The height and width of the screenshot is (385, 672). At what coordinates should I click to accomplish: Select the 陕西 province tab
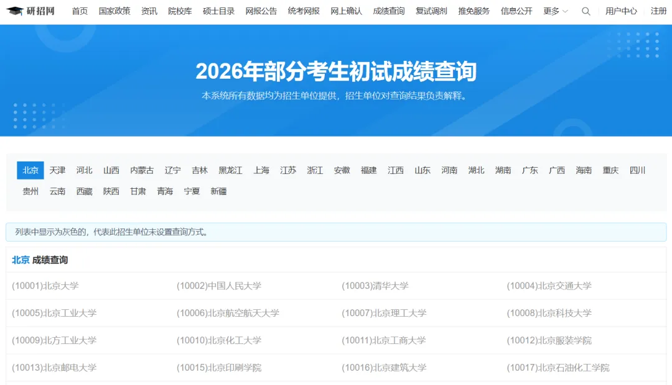click(x=111, y=191)
